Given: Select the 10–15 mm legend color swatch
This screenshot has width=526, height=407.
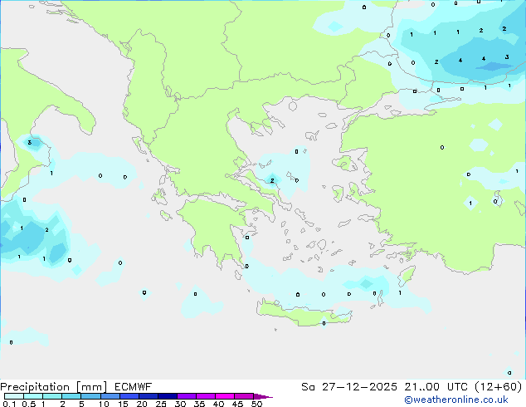Looking at the screenshot, I should (x=110, y=396).
